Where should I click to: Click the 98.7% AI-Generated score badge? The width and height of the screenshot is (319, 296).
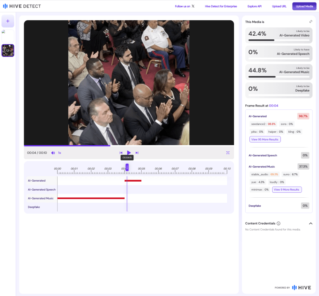[x=303, y=116]
